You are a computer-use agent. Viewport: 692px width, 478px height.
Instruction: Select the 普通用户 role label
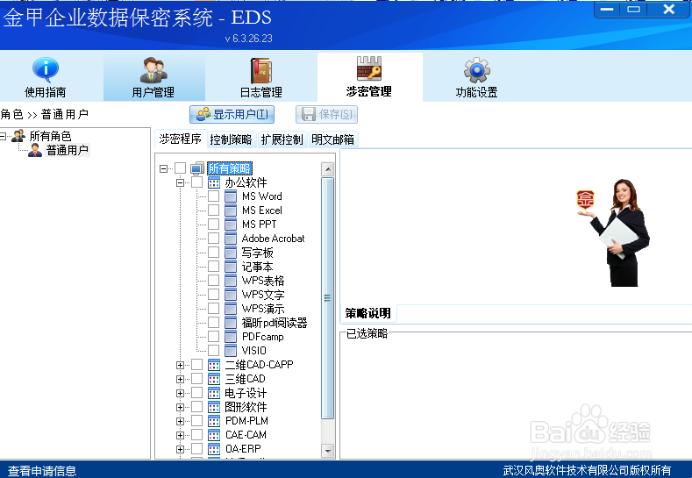click(67, 150)
